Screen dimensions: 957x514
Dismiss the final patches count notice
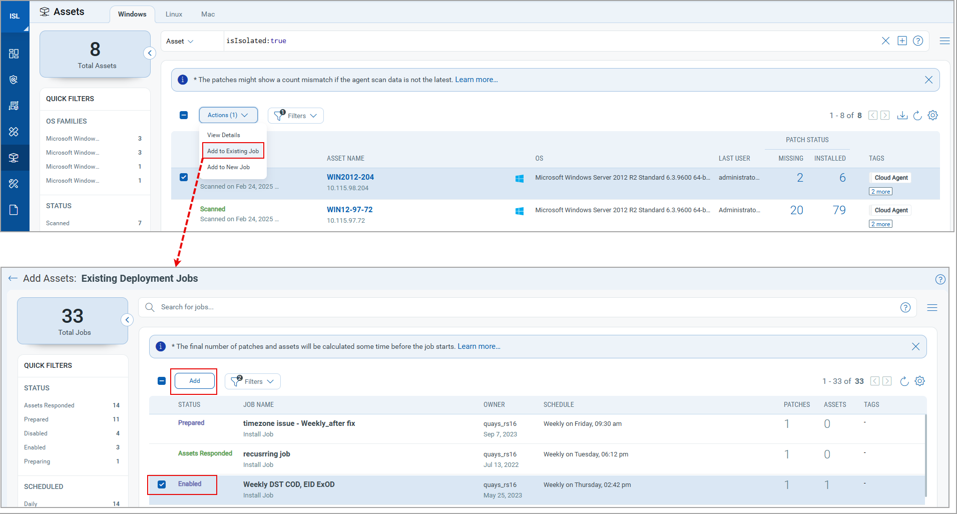coord(915,347)
